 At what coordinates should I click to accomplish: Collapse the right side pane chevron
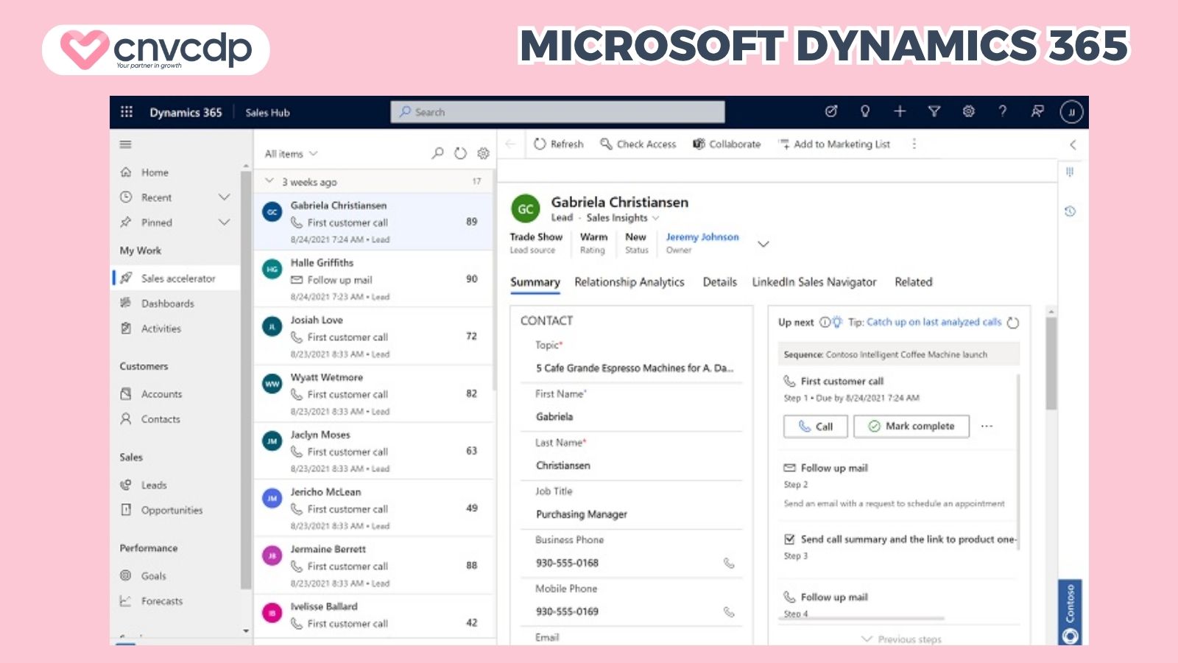click(1073, 144)
